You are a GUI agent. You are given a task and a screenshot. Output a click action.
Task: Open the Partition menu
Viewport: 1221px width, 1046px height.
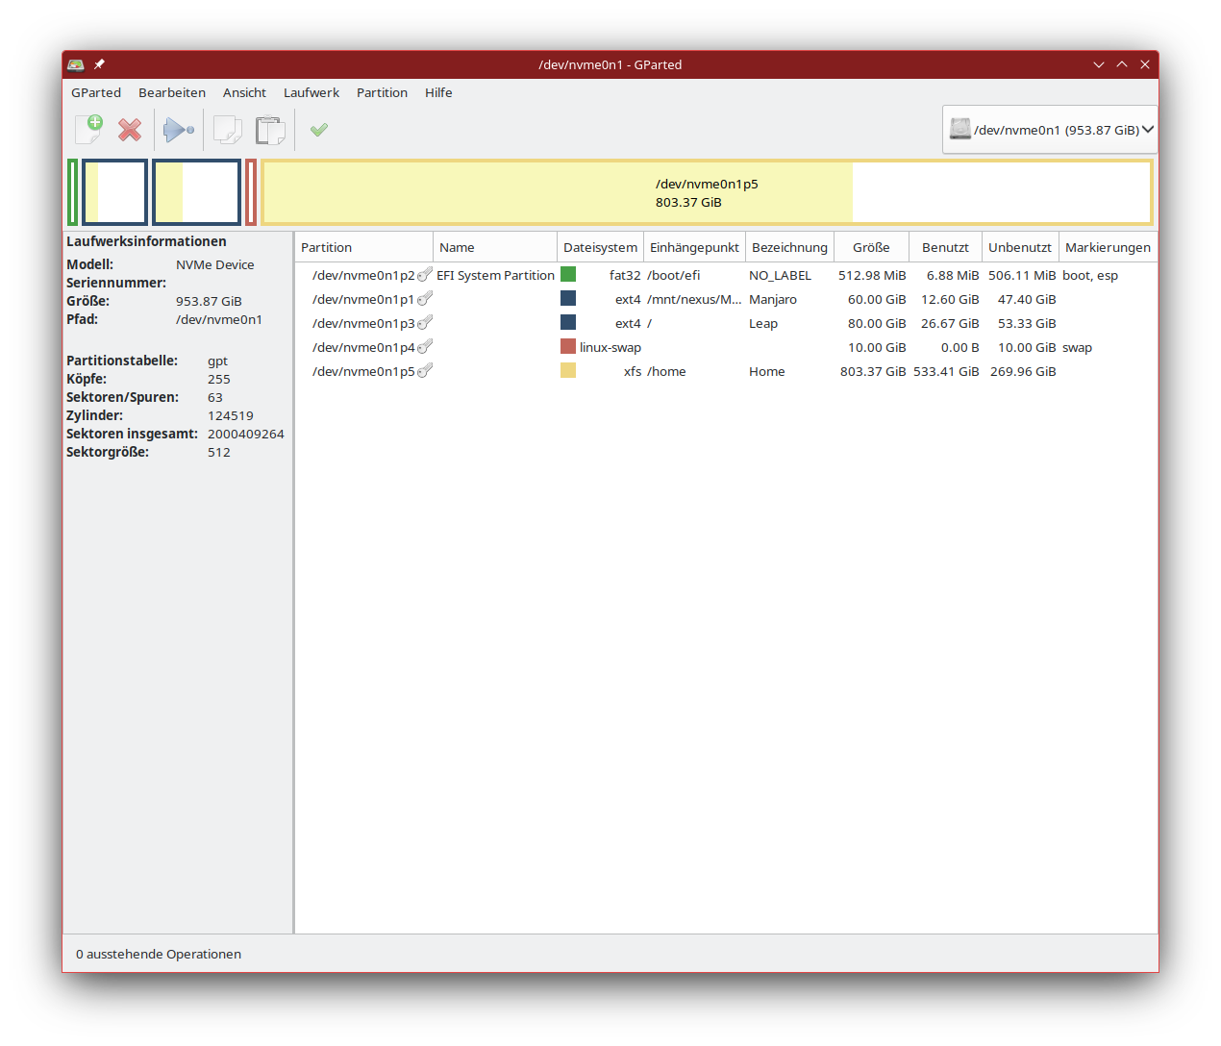pos(382,92)
